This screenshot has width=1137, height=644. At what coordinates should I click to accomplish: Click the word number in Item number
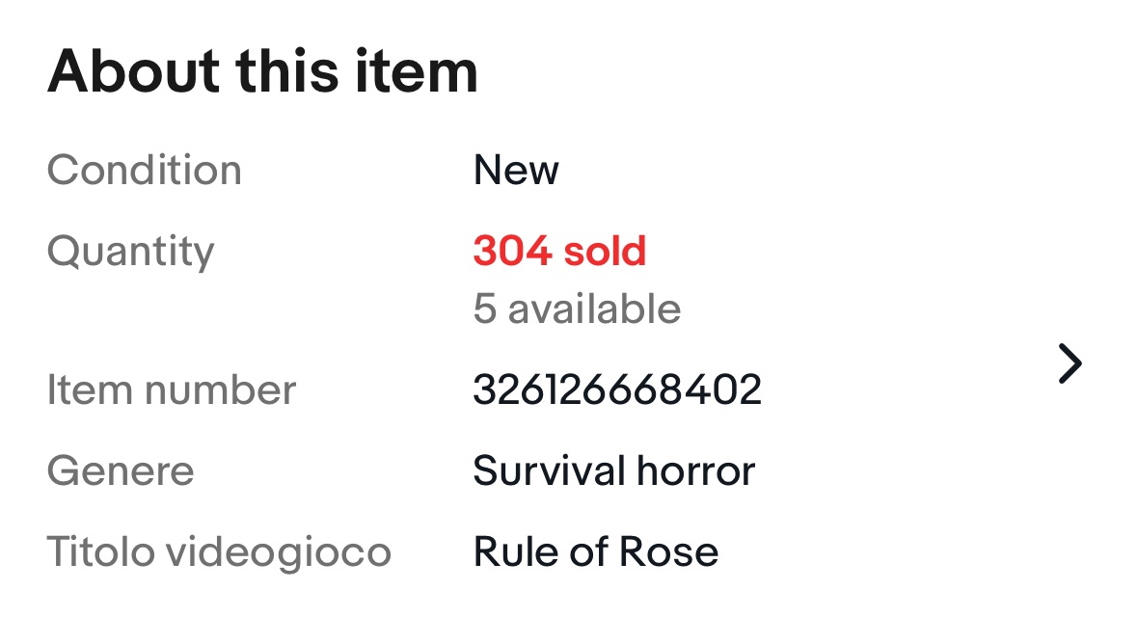click(221, 390)
